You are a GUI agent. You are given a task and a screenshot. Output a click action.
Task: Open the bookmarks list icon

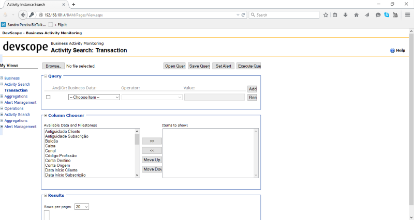(x=335, y=15)
